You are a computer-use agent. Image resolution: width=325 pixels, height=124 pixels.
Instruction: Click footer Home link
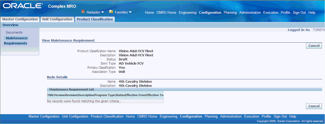(x=130, y=117)
